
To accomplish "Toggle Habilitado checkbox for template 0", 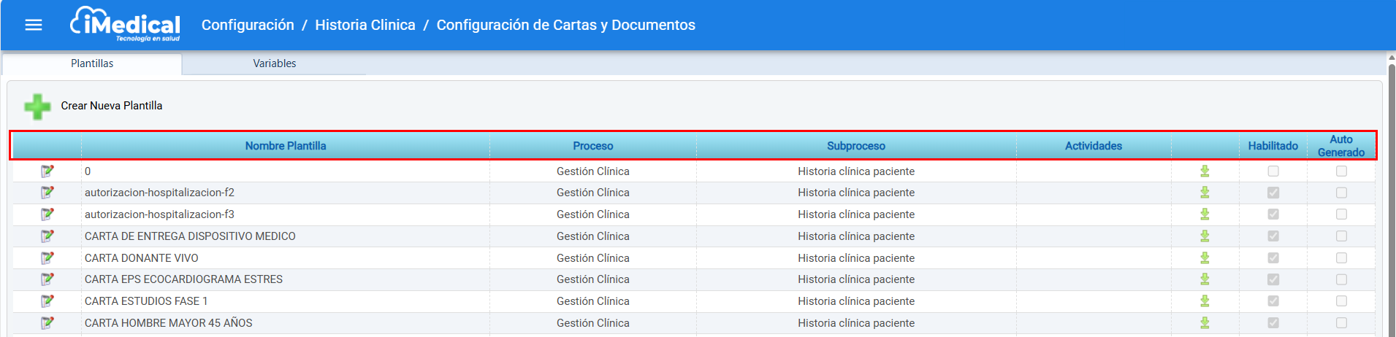I will point(1273,171).
